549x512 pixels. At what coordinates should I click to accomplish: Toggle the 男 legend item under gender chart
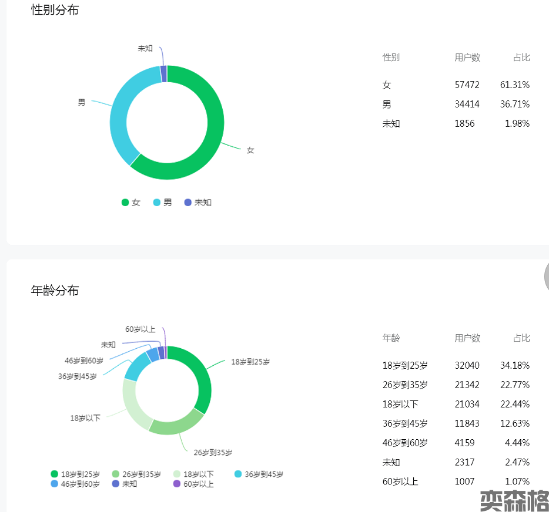[162, 203]
